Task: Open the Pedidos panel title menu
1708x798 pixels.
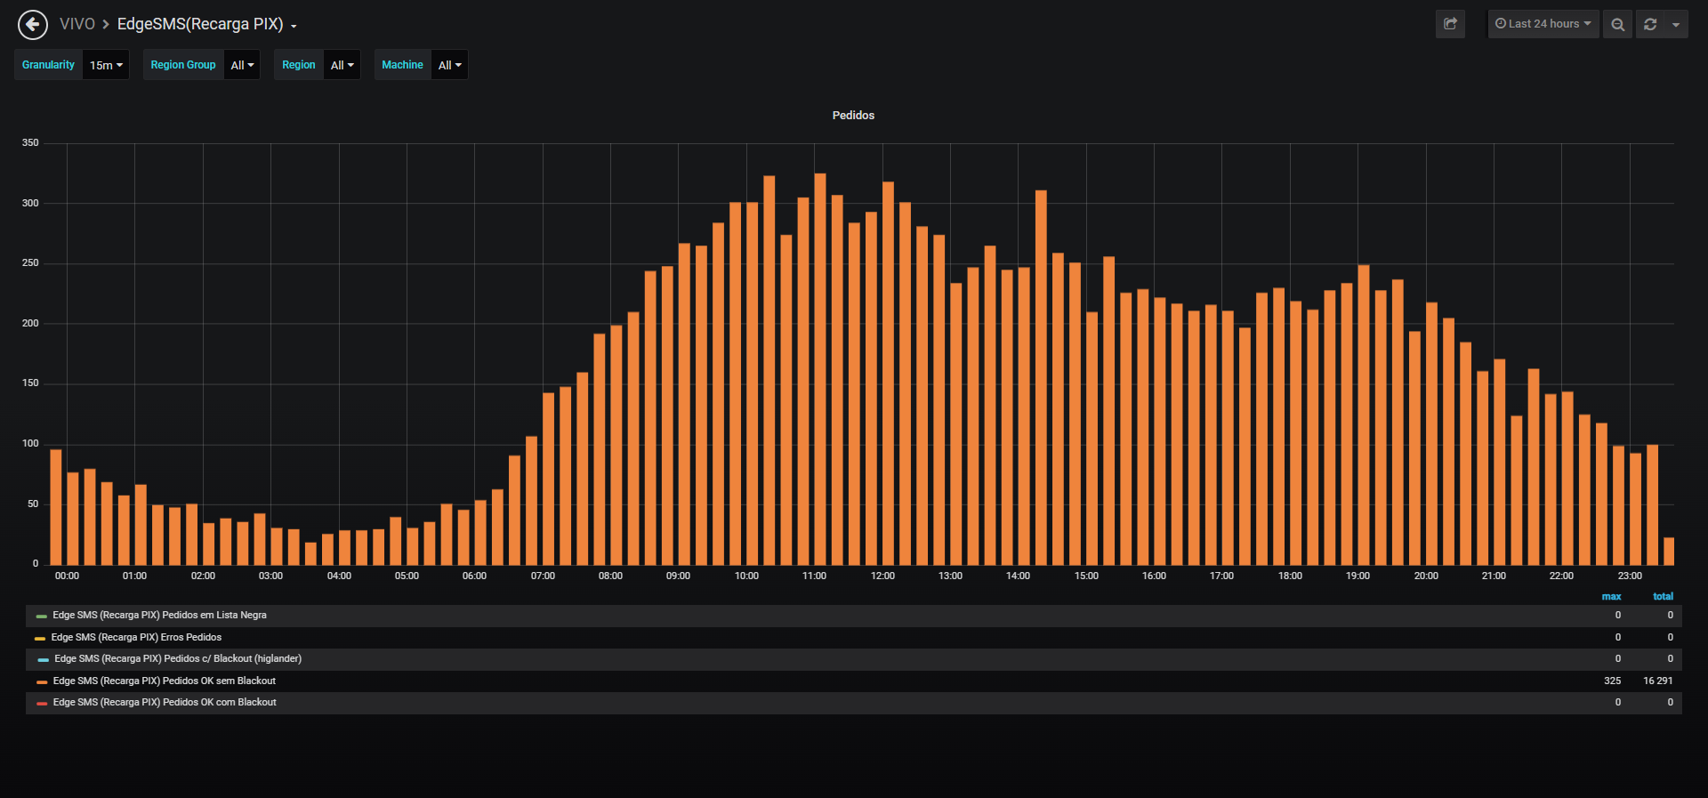Action: click(x=853, y=116)
